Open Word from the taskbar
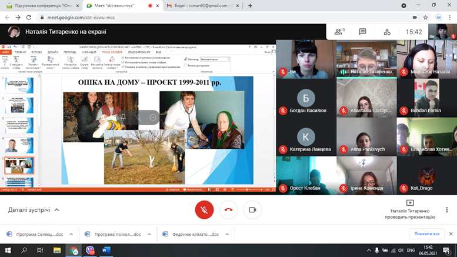Image resolution: width=457 pixels, height=257 pixels. [x=106, y=250]
